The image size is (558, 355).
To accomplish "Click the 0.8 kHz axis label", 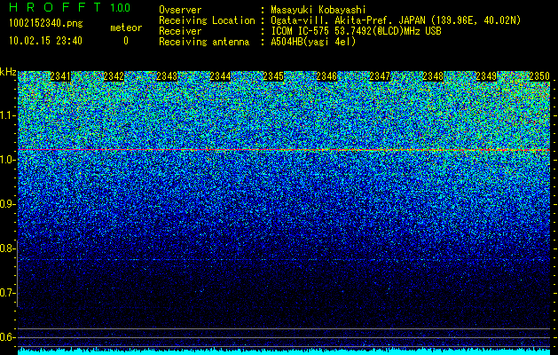I will tap(7, 248).
